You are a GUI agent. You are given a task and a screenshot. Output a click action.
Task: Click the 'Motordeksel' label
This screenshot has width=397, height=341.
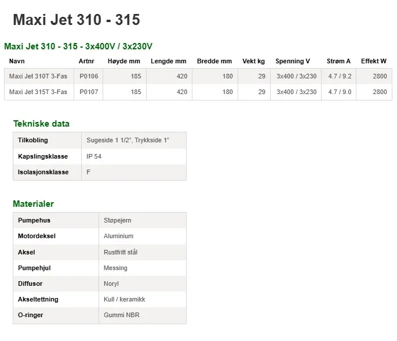pyautogui.click(x=37, y=236)
